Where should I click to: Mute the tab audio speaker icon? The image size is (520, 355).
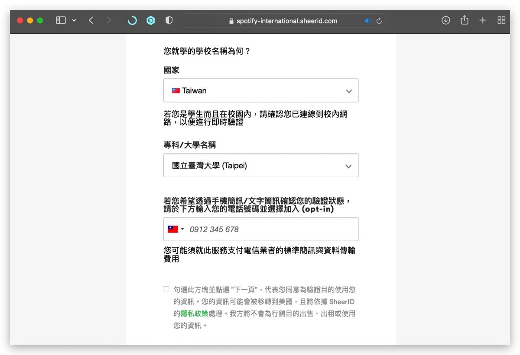[x=368, y=21]
